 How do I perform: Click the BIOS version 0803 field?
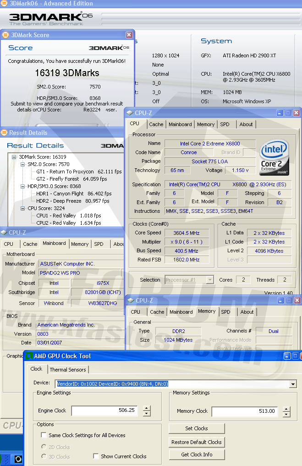(x=80, y=334)
